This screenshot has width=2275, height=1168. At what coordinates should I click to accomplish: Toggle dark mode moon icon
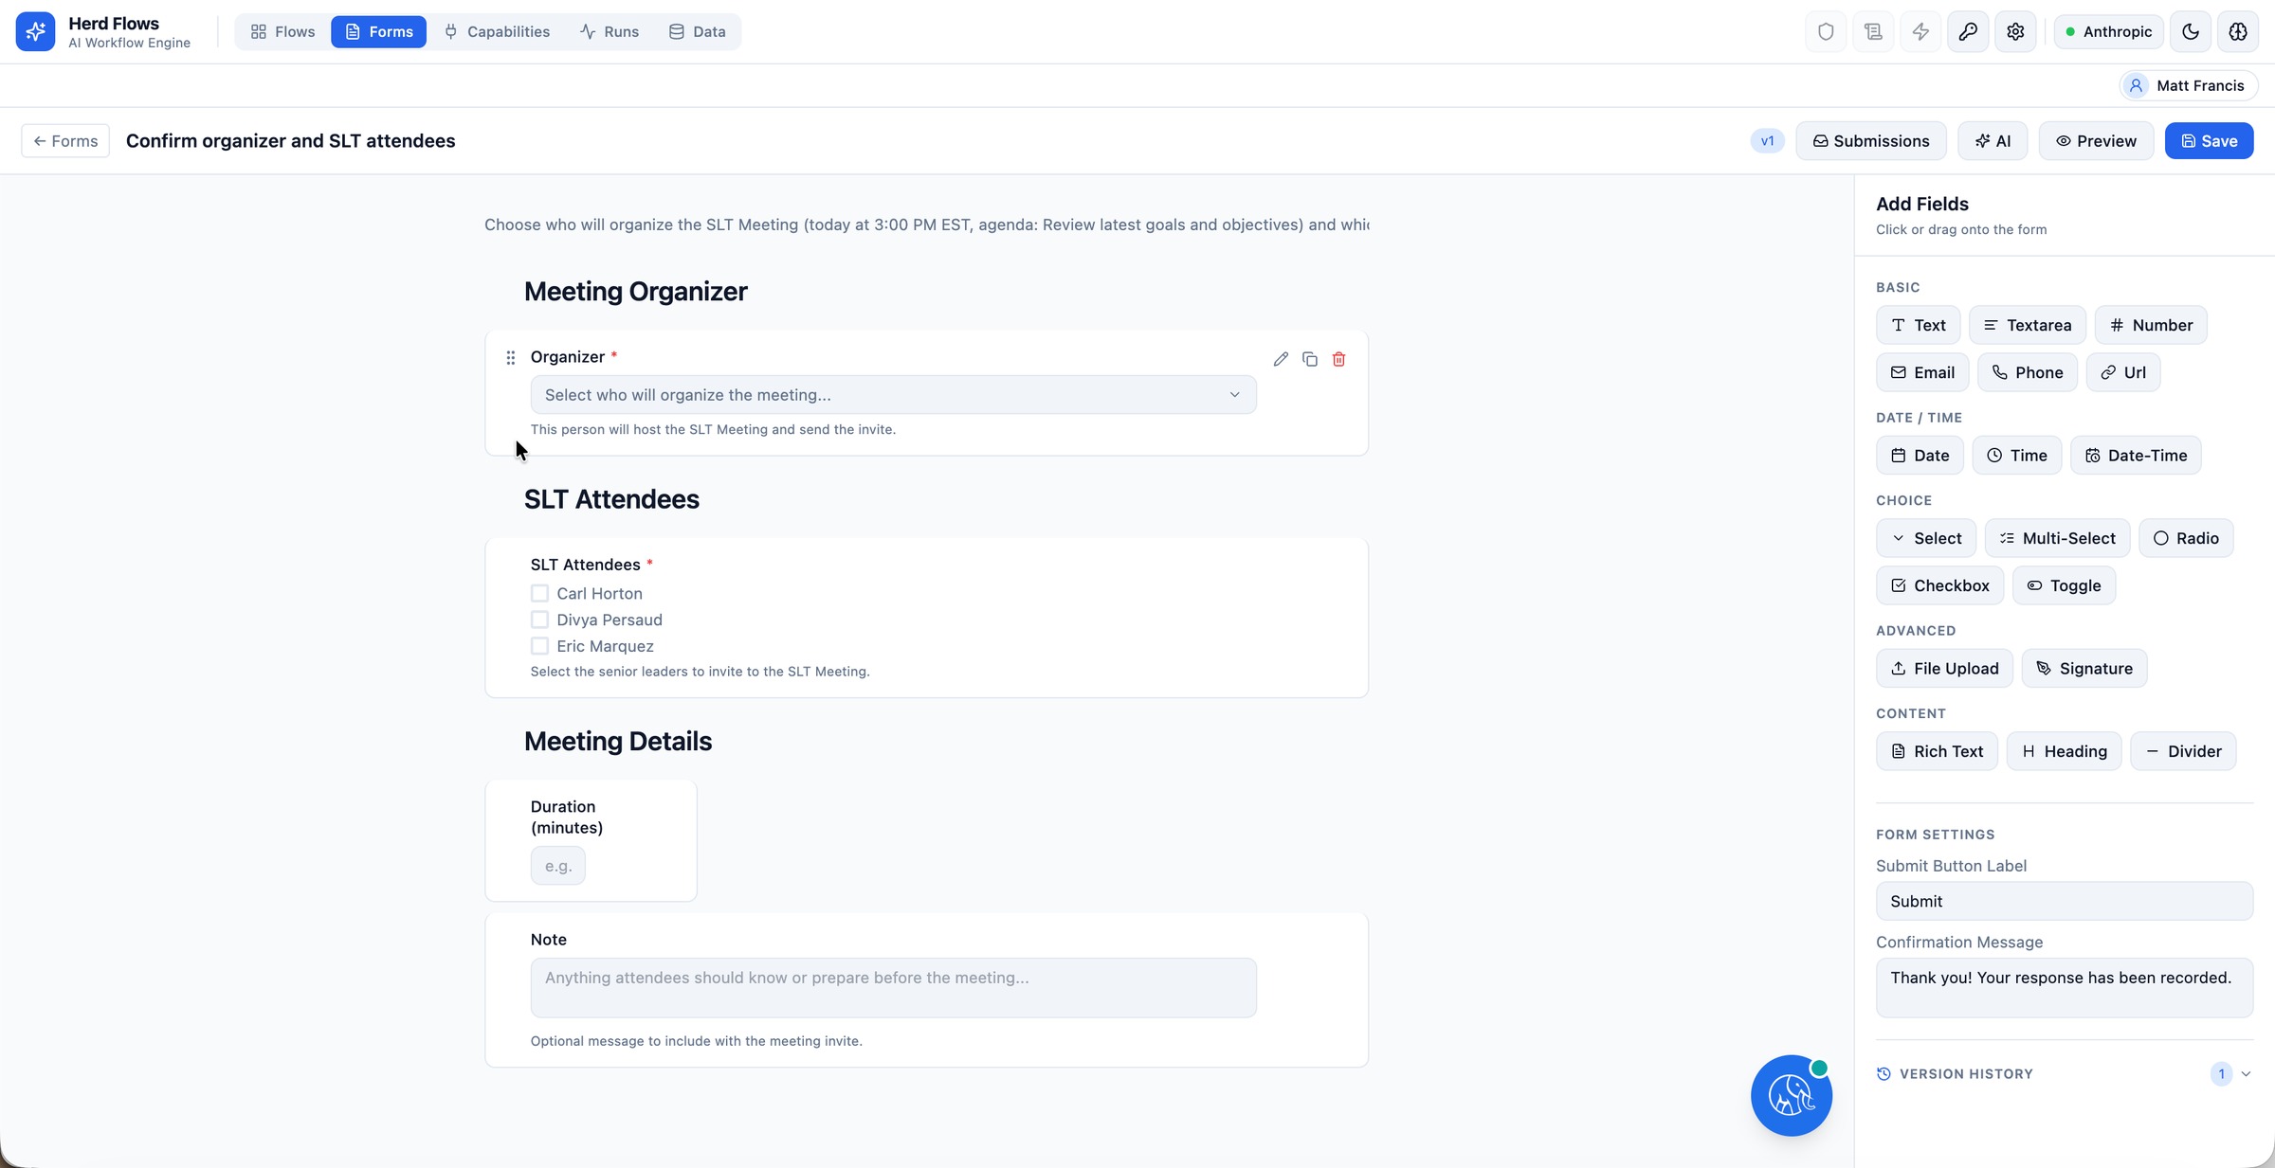pos(2191,32)
